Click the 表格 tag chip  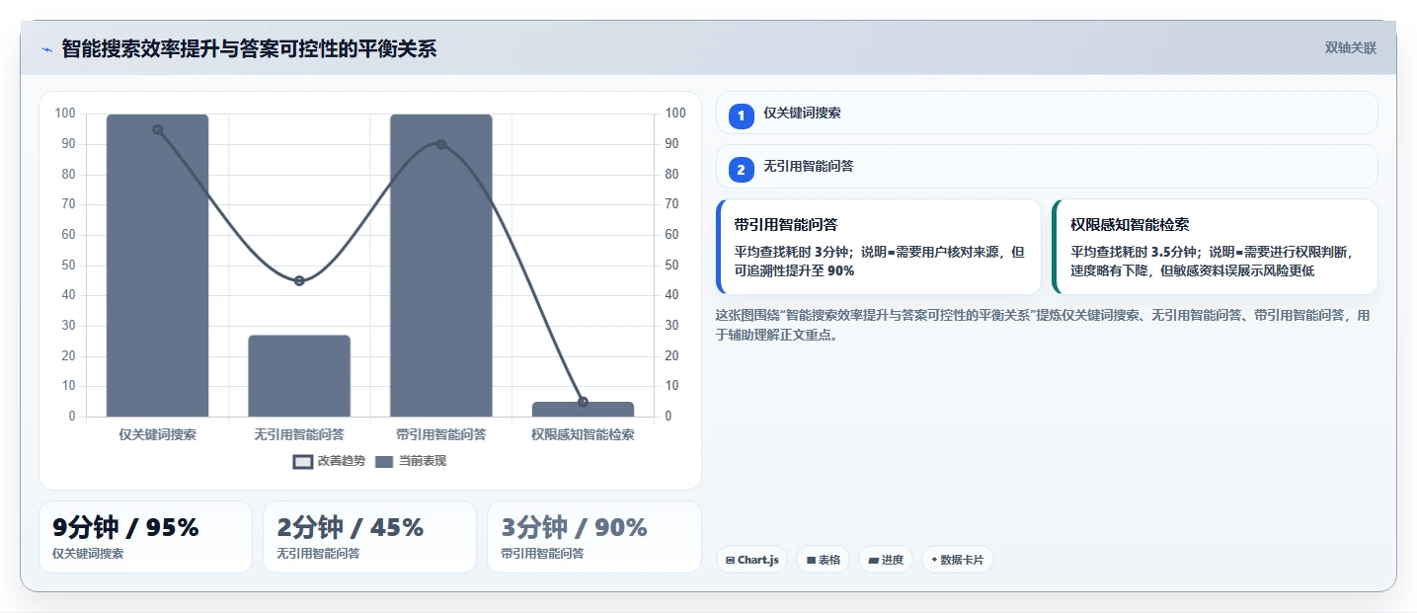point(823,560)
